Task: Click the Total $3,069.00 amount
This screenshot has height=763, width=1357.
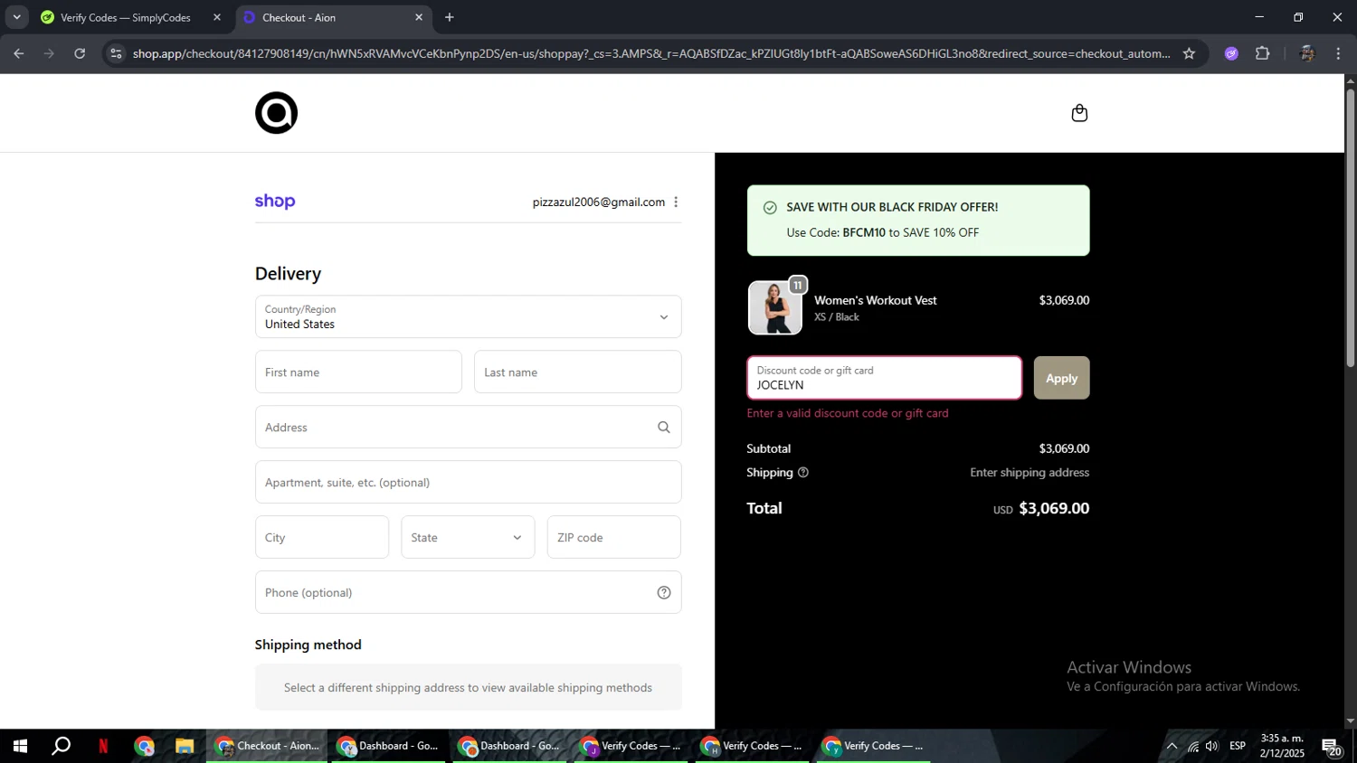Action: pyautogui.click(x=1054, y=508)
